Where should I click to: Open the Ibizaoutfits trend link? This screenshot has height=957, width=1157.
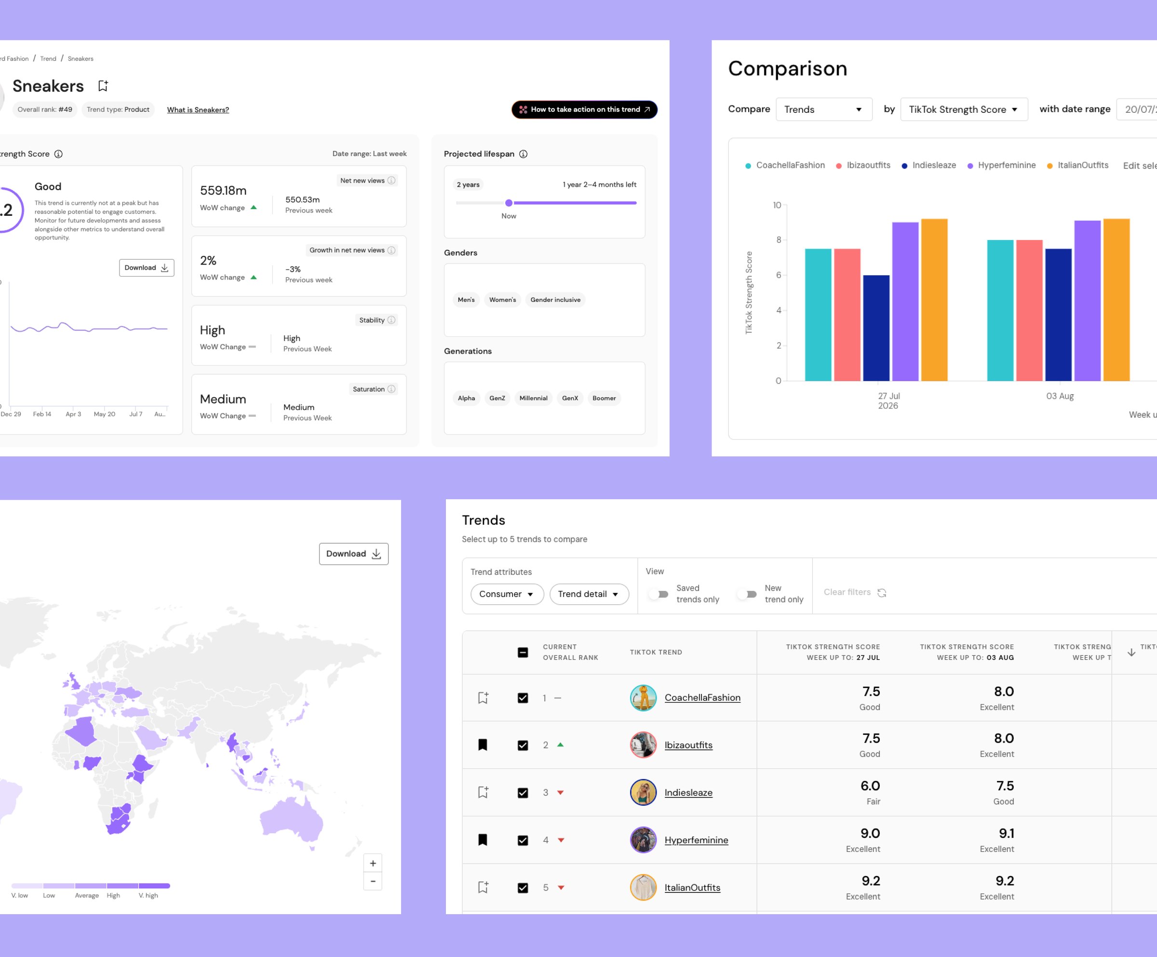(688, 745)
